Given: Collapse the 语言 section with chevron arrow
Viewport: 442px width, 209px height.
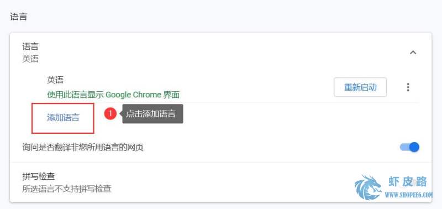Looking at the screenshot, I should click(413, 53).
